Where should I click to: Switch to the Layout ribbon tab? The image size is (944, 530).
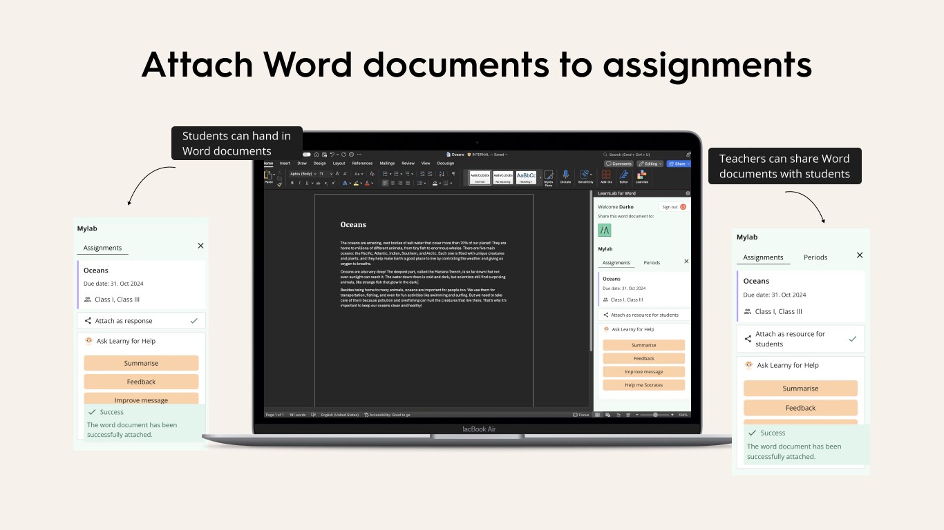[x=339, y=164]
